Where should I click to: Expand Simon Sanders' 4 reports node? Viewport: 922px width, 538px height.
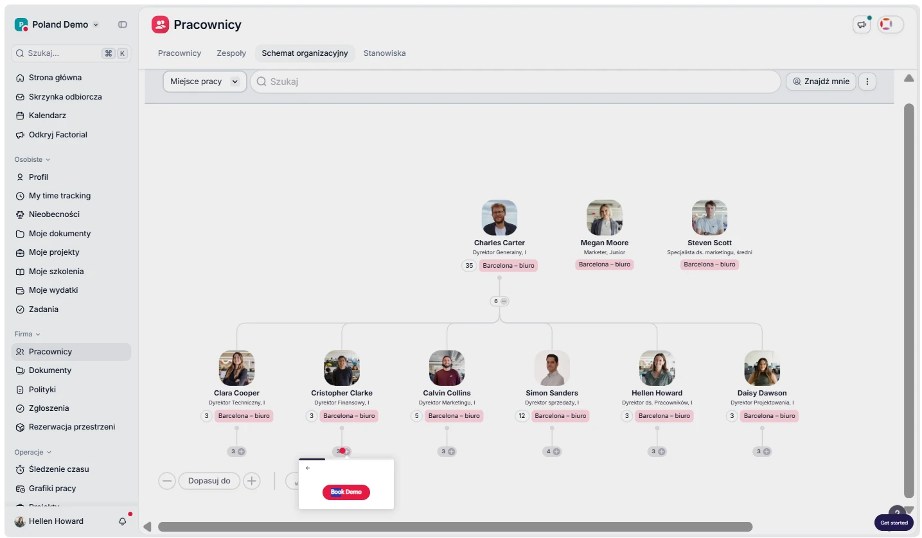552,451
